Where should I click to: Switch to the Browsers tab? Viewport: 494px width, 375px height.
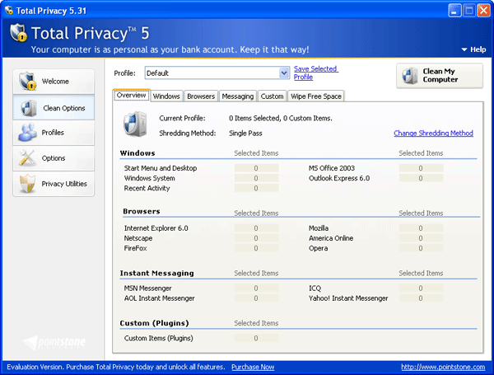[201, 96]
